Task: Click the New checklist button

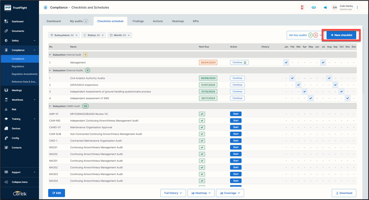Action: [x=341, y=35]
